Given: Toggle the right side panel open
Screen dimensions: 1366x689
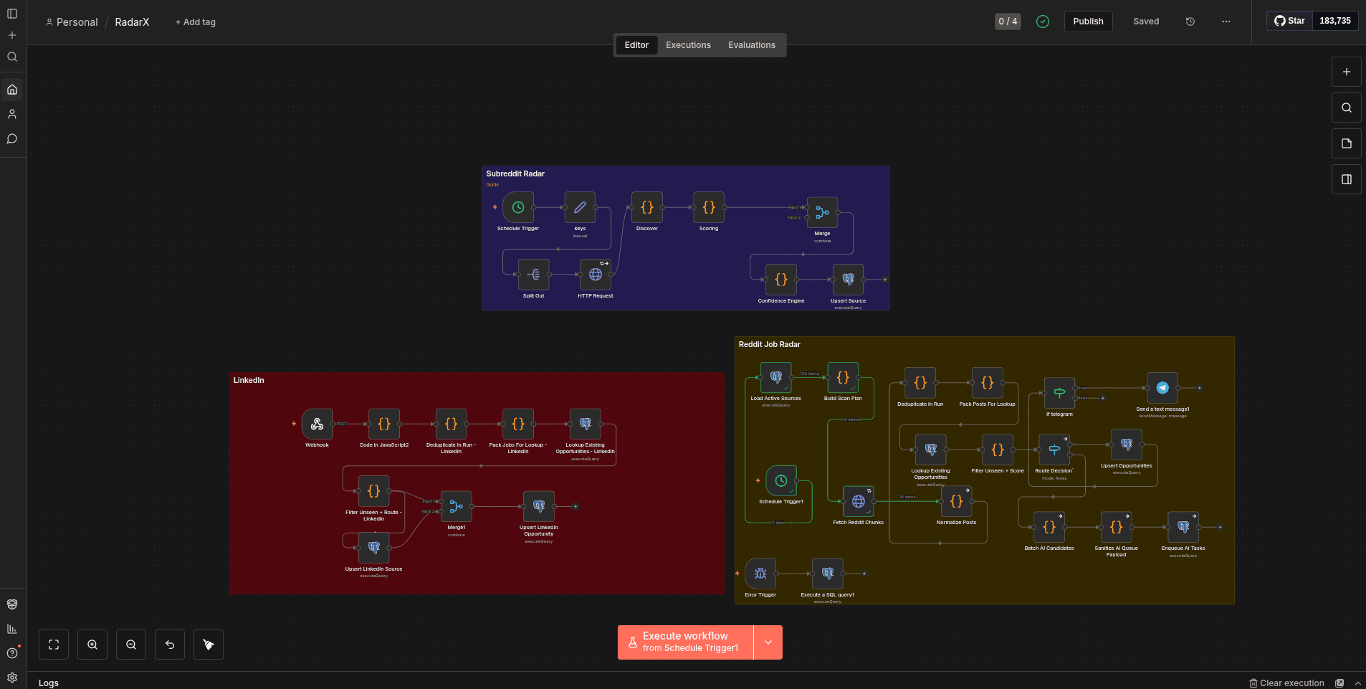Looking at the screenshot, I should (1346, 179).
